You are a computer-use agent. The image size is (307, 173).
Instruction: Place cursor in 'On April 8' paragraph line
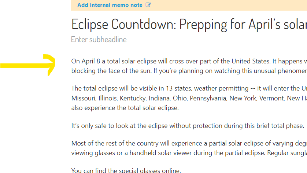[189, 61]
